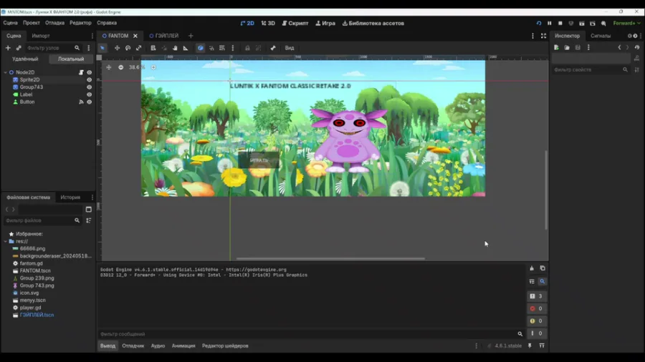Open the renderer Forward+ dropdown
645x362 pixels.
point(627,24)
